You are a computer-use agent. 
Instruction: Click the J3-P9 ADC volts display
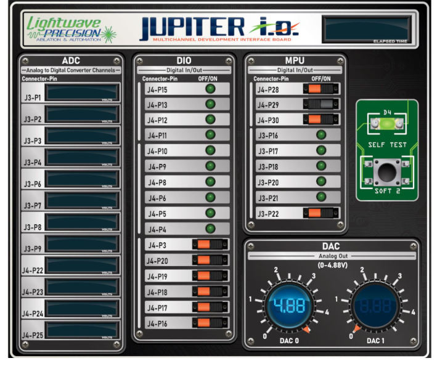(x=82, y=243)
